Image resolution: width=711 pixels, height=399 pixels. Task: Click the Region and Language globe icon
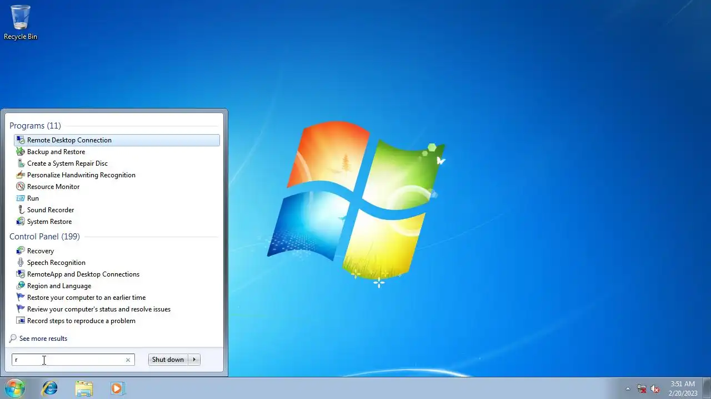[x=21, y=286]
